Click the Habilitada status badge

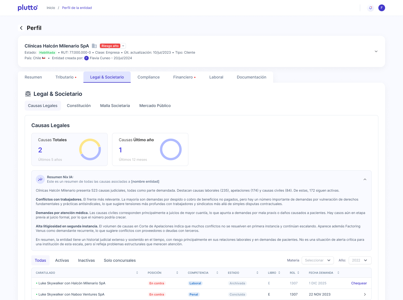coord(47,53)
